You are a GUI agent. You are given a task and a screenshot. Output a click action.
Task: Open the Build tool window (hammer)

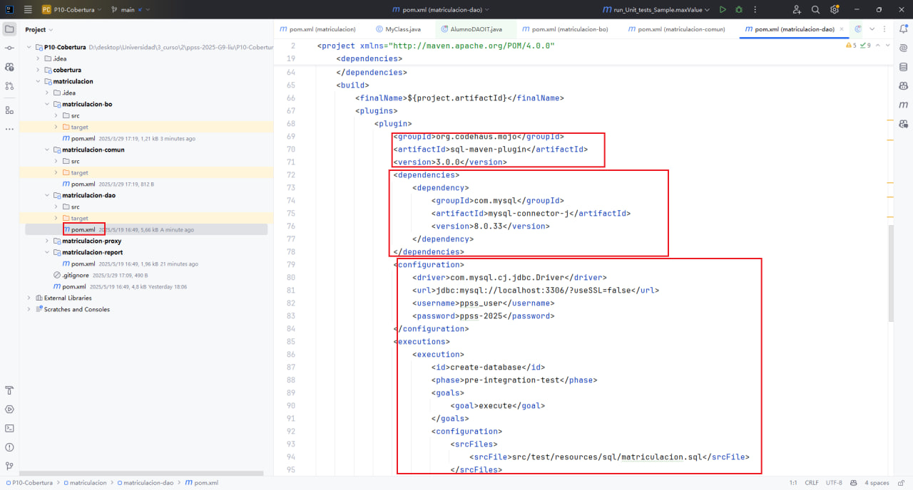(9, 390)
